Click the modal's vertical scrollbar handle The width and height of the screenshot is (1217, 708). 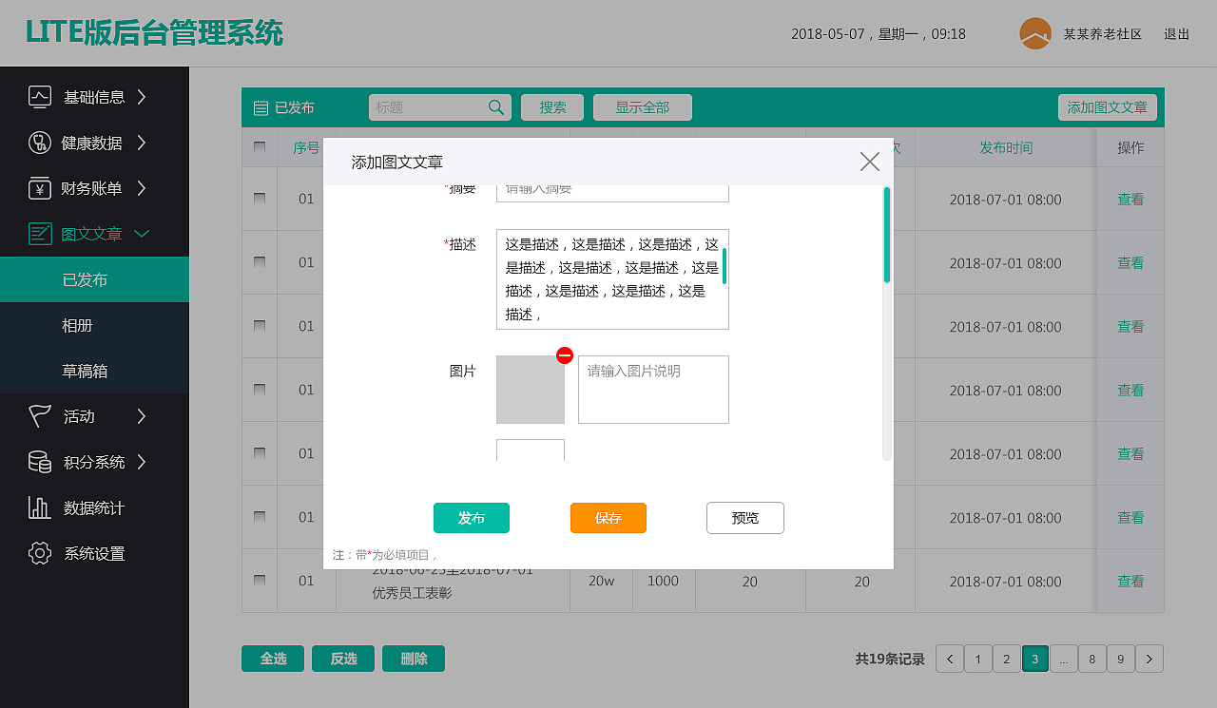click(886, 233)
